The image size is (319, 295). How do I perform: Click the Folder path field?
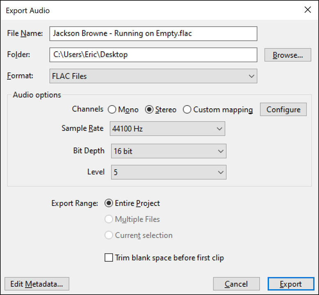point(153,55)
